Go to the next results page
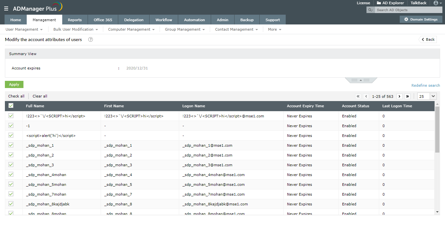Viewport: 445px width, 238px height. coord(399,96)
